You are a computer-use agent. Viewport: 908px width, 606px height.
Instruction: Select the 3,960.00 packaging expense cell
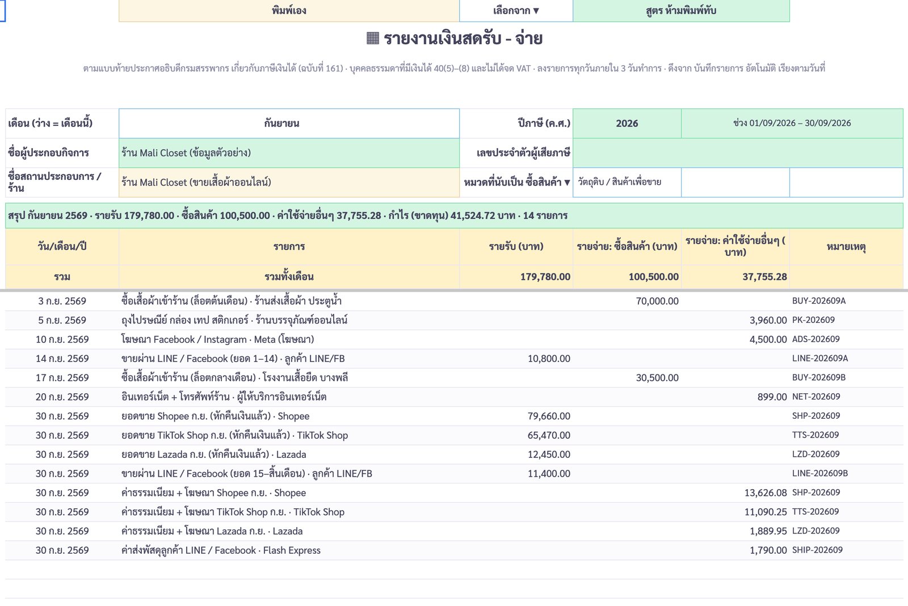coord(735,320)
